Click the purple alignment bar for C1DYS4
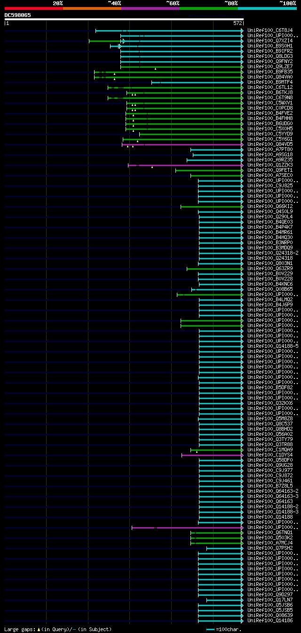 [212, 455]
